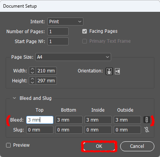Decrease Width with the down stepper arrow
This screenshot has width=160, height=157.
(33, 72)
